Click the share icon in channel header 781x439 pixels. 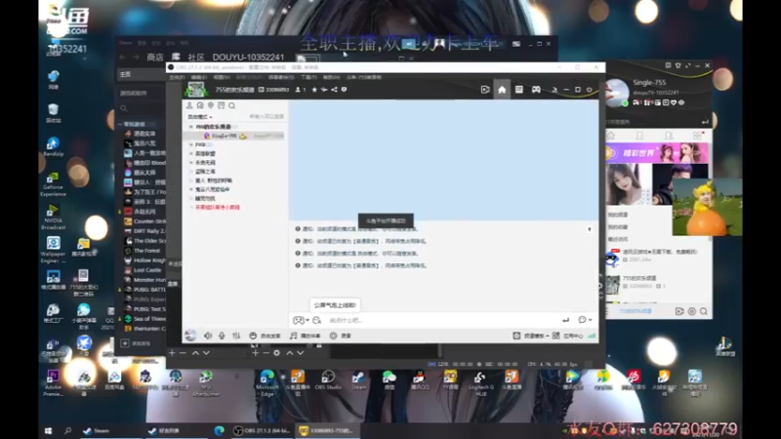(x=334, y=90)
